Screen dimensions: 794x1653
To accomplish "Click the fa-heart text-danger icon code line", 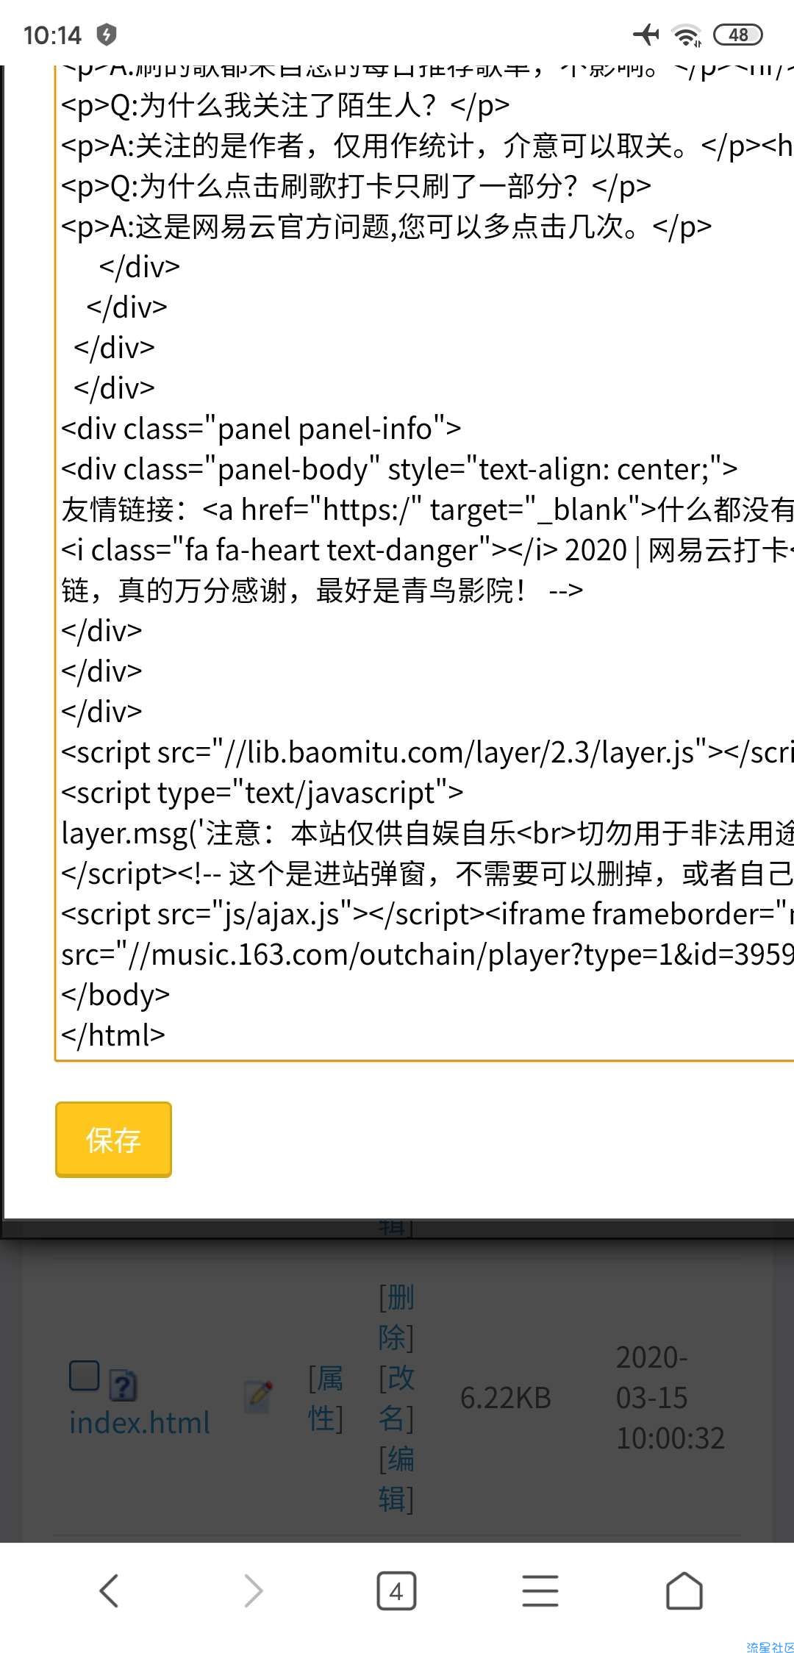I will [427, 549].
